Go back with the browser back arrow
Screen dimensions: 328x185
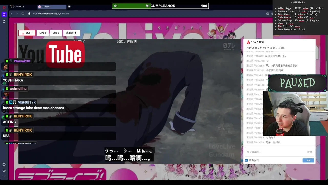(x=12, y=14)
